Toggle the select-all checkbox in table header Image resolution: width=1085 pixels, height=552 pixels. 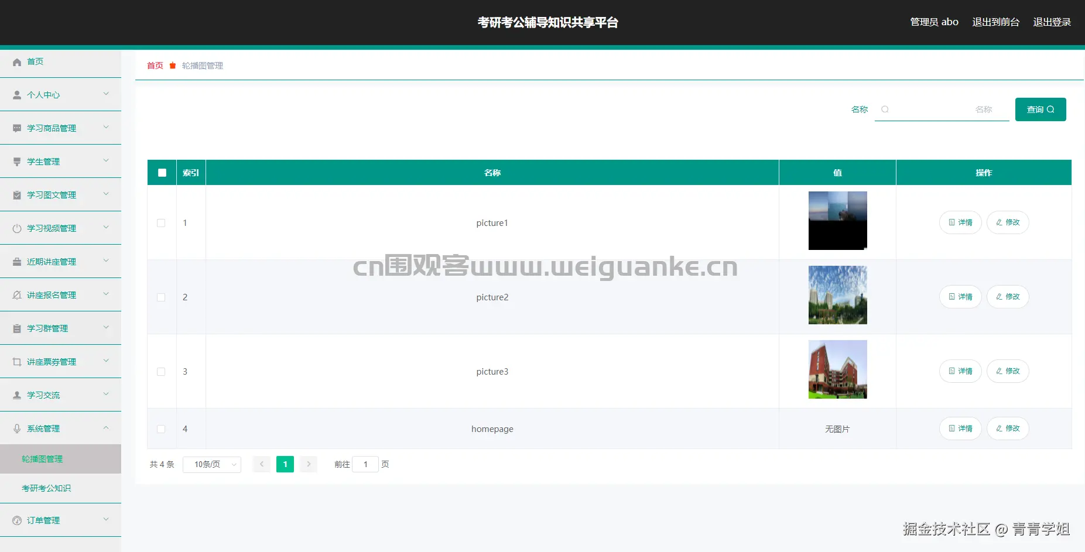pos(162,172)
